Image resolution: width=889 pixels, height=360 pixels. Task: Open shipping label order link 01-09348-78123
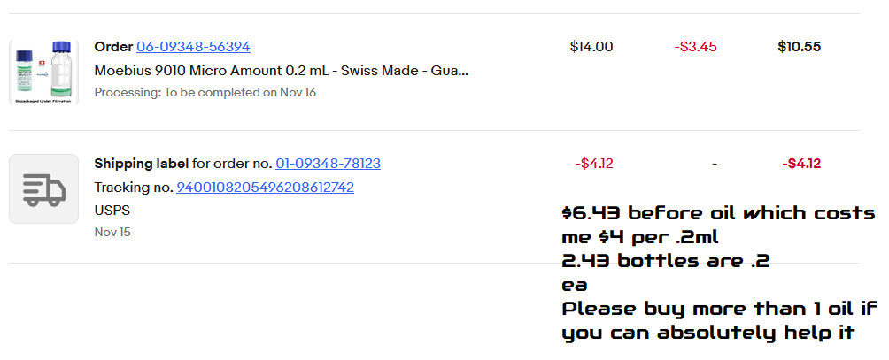pyautogui.click(x=328, y=164)
